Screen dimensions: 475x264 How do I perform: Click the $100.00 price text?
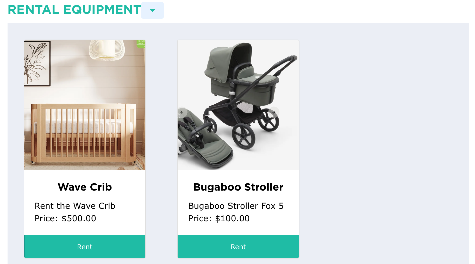tap(232, 218)
